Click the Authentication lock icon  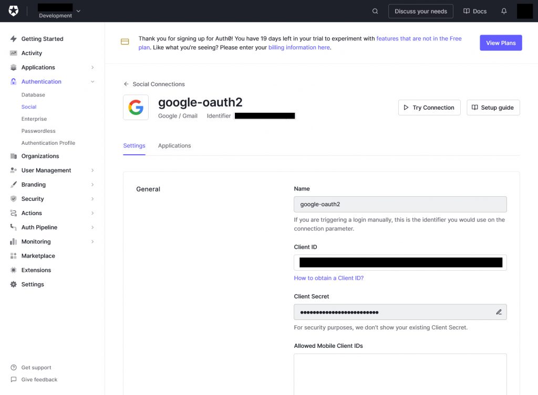click(x=13, y=81)
